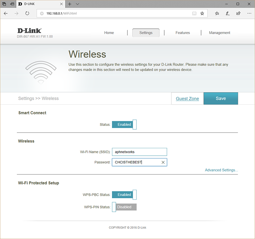Expand the tab list chevron
Image resolution: width=255 pixels, height=239 pixels.
pyautogui.click(x=78, y=4)
